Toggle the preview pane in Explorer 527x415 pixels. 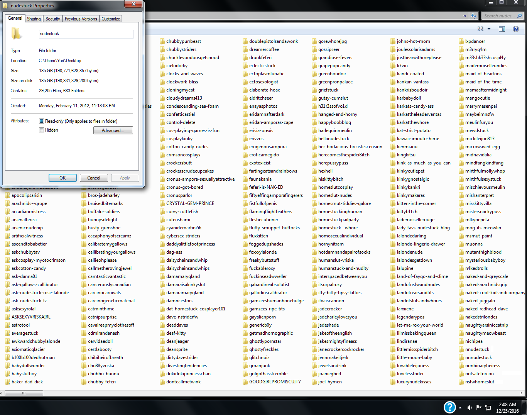502,29
